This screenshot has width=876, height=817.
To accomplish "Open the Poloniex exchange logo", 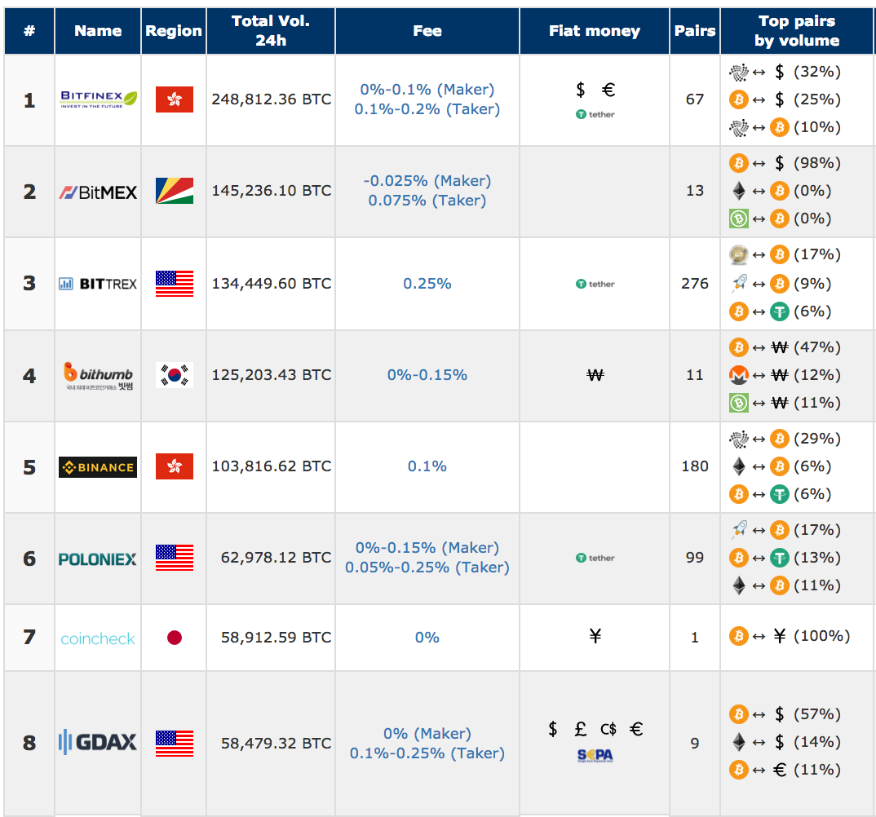I will click(x=98, y=559).
